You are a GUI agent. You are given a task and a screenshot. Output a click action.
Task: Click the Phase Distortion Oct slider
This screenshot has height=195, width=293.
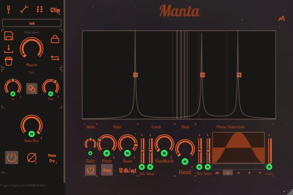(x=200, y=151)
